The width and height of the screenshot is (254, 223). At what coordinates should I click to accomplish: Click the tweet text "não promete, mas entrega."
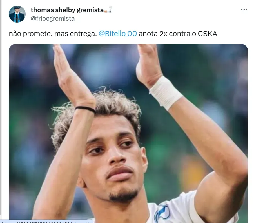(53, 34)
